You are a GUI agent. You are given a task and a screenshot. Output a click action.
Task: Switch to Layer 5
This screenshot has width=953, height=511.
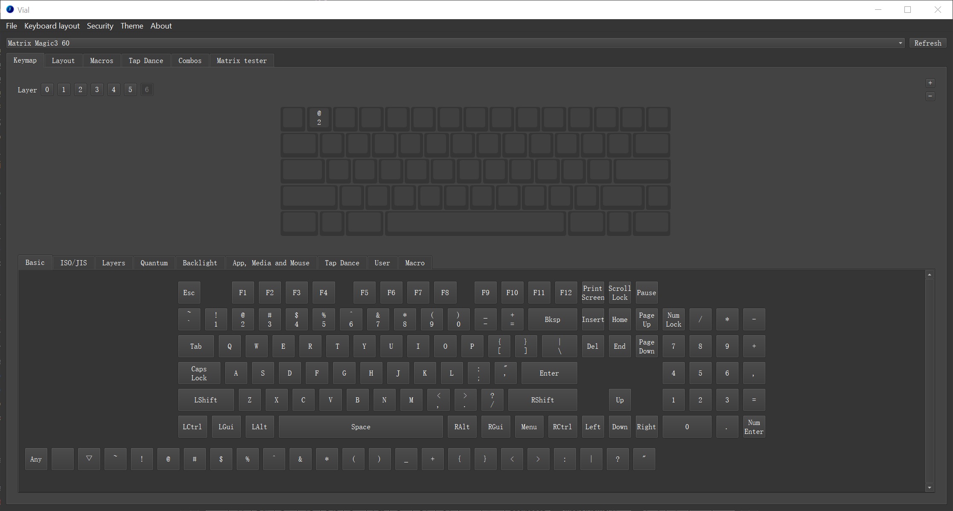click(x=130, y=89)
